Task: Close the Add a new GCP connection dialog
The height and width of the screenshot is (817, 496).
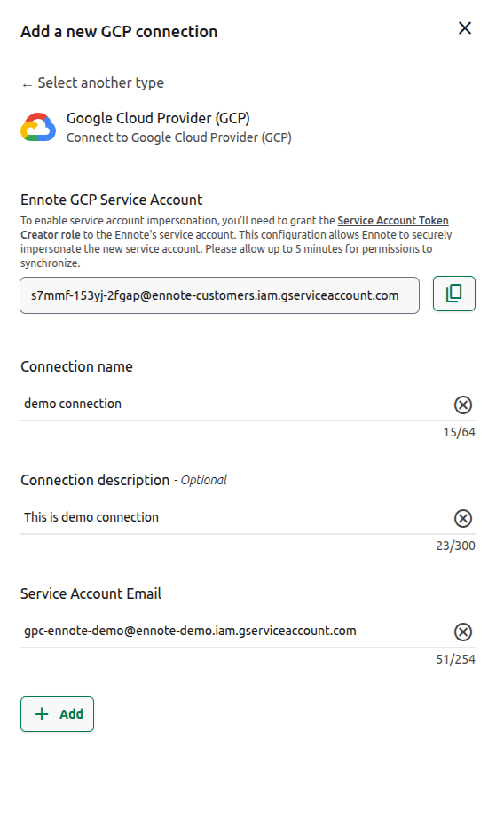Action: click(464, 28)
